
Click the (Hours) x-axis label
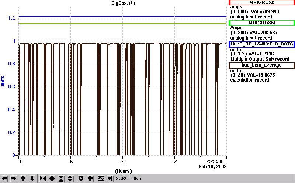click(123, 171)
